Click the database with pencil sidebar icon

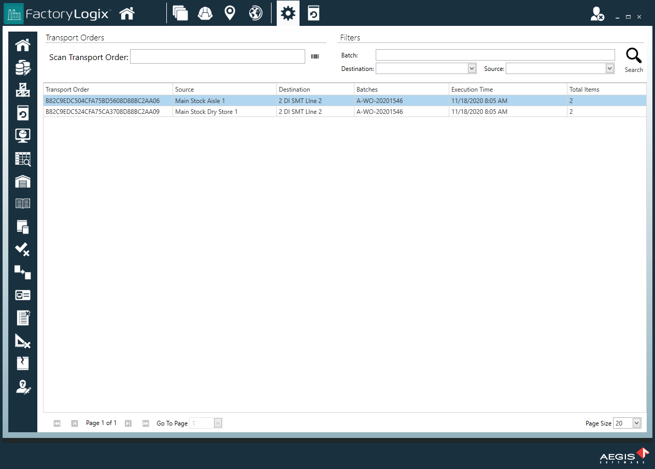pos(23,68)
